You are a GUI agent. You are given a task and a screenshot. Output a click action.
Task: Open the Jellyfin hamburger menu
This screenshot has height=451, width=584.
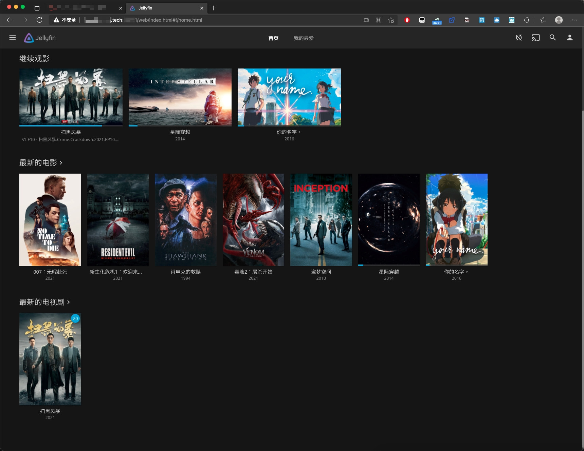tap(13, 38)
